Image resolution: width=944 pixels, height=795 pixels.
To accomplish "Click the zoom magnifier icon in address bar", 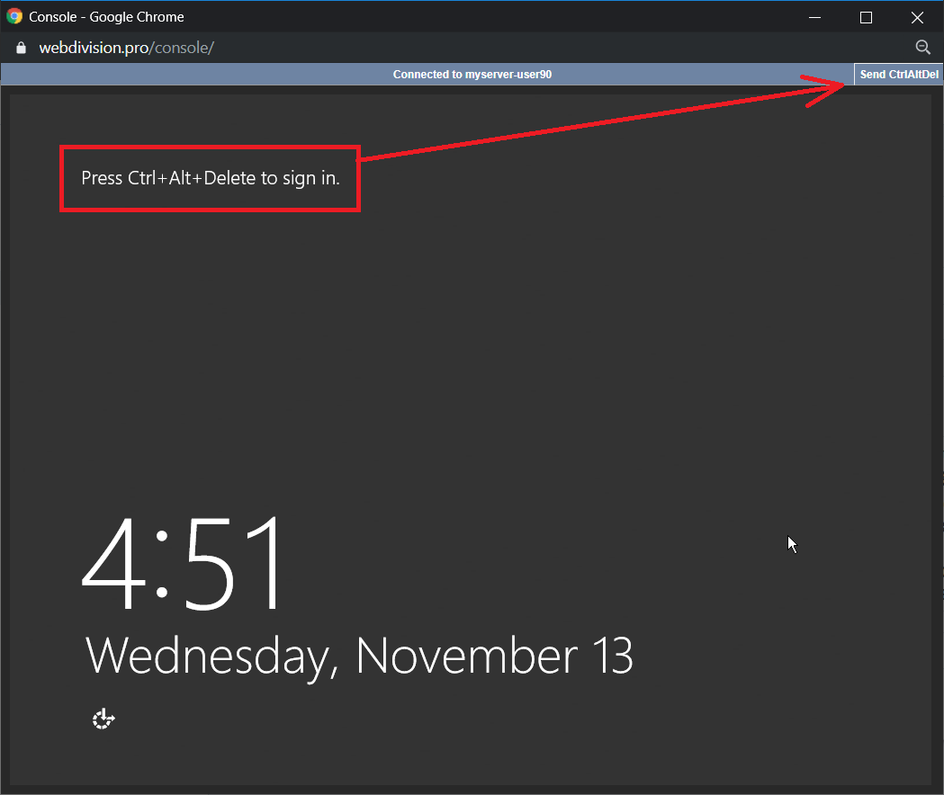I will pyautogui.click(x=922, y=48).
